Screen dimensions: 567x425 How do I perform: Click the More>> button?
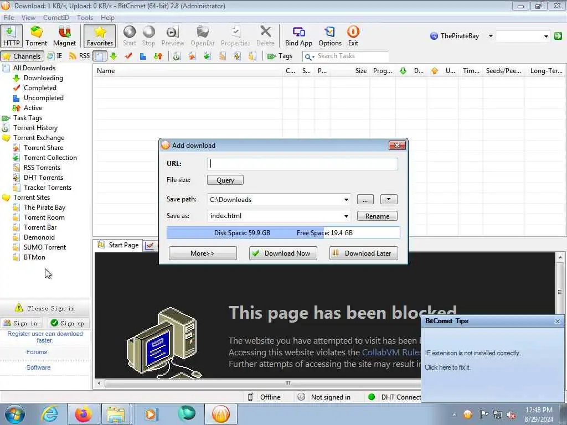coord(203,253)
